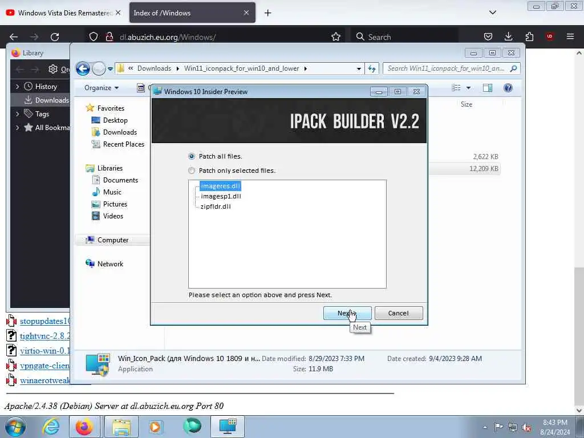Viewport: 584px width, 438px height.
Task: Go back in Firefox
Action: coord(14,37)
